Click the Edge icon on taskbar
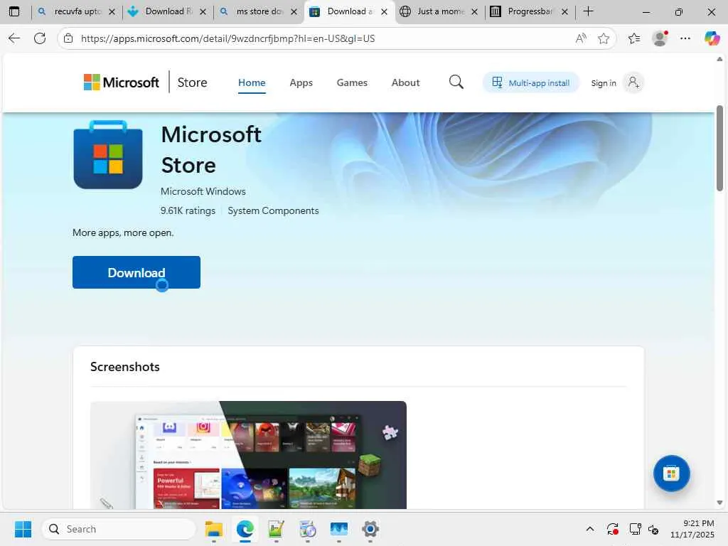Image resolution: width=728 pixels, height=546 pixels. (x=245, y=529)
